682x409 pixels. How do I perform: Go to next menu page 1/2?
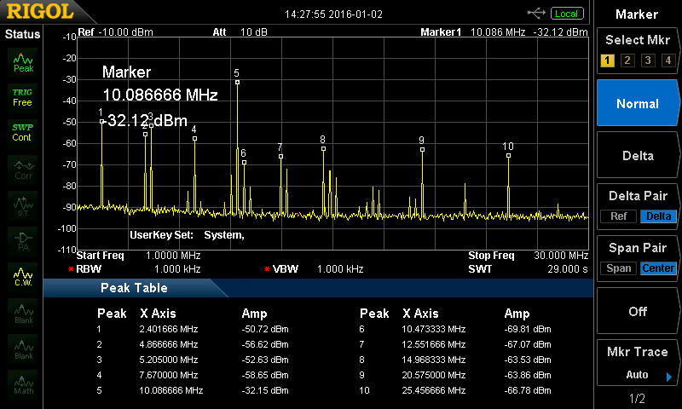click(x=638, y=398)
